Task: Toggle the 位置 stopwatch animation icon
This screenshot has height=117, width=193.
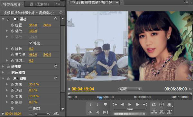Action: (12, 25)
